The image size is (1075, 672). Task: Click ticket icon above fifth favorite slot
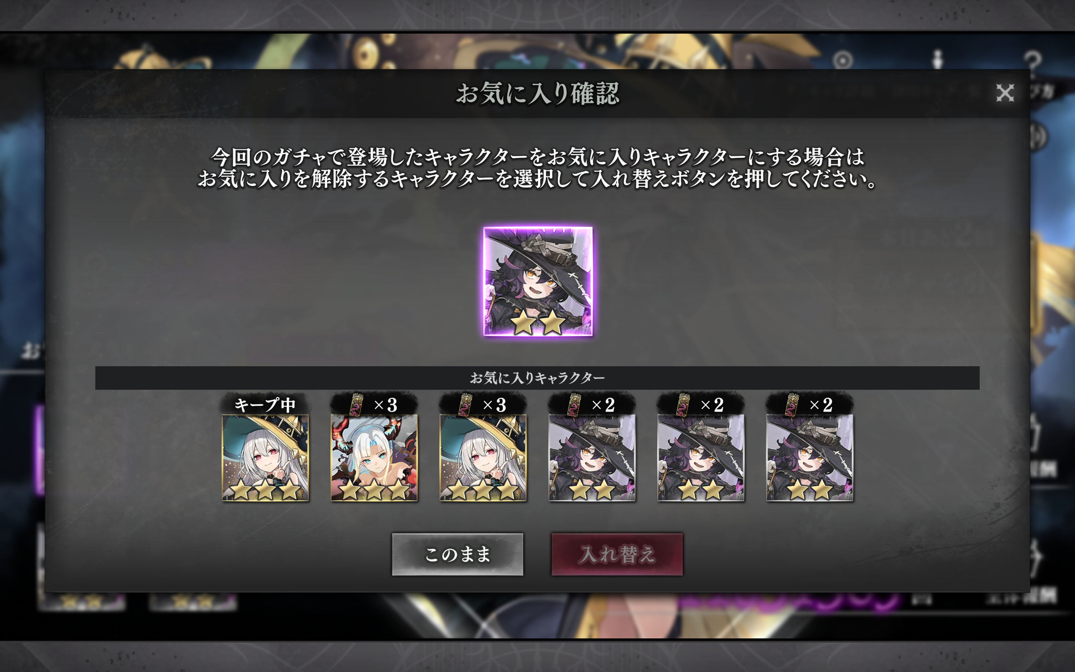(683, 404)
